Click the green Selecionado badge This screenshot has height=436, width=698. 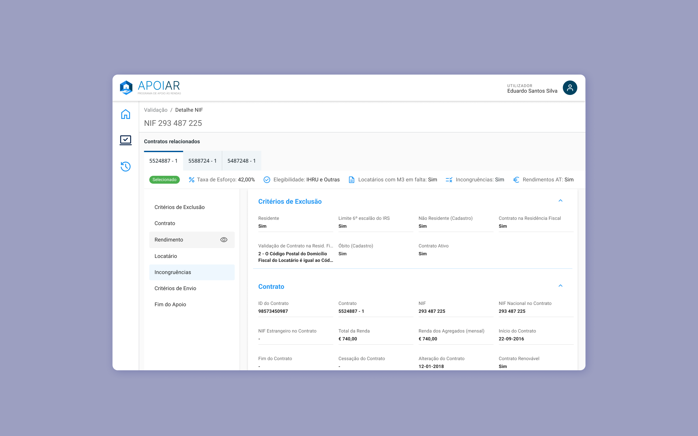[164, 180]
